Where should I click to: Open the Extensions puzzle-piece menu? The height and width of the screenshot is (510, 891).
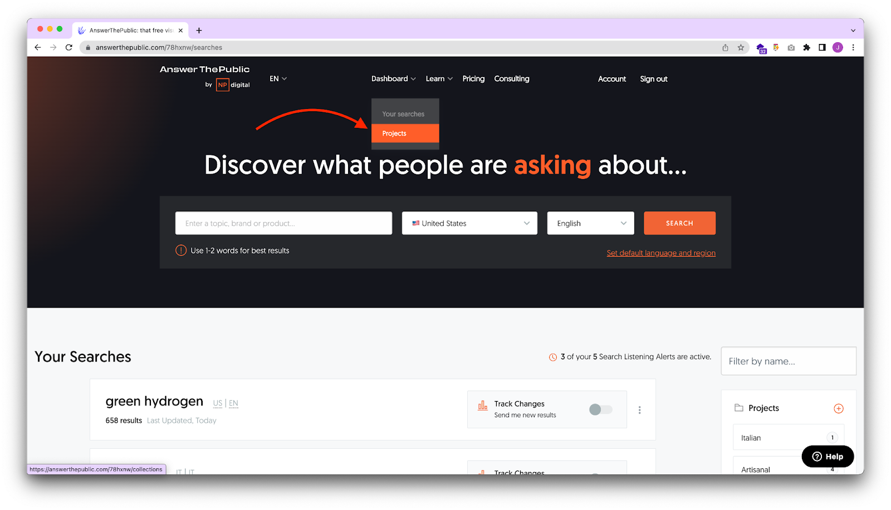pyautogui.click(x=806, y=47)
